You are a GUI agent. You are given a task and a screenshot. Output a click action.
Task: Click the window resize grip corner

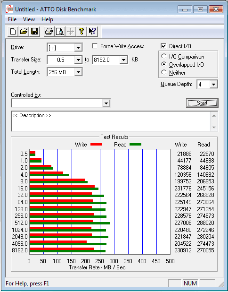221,284
